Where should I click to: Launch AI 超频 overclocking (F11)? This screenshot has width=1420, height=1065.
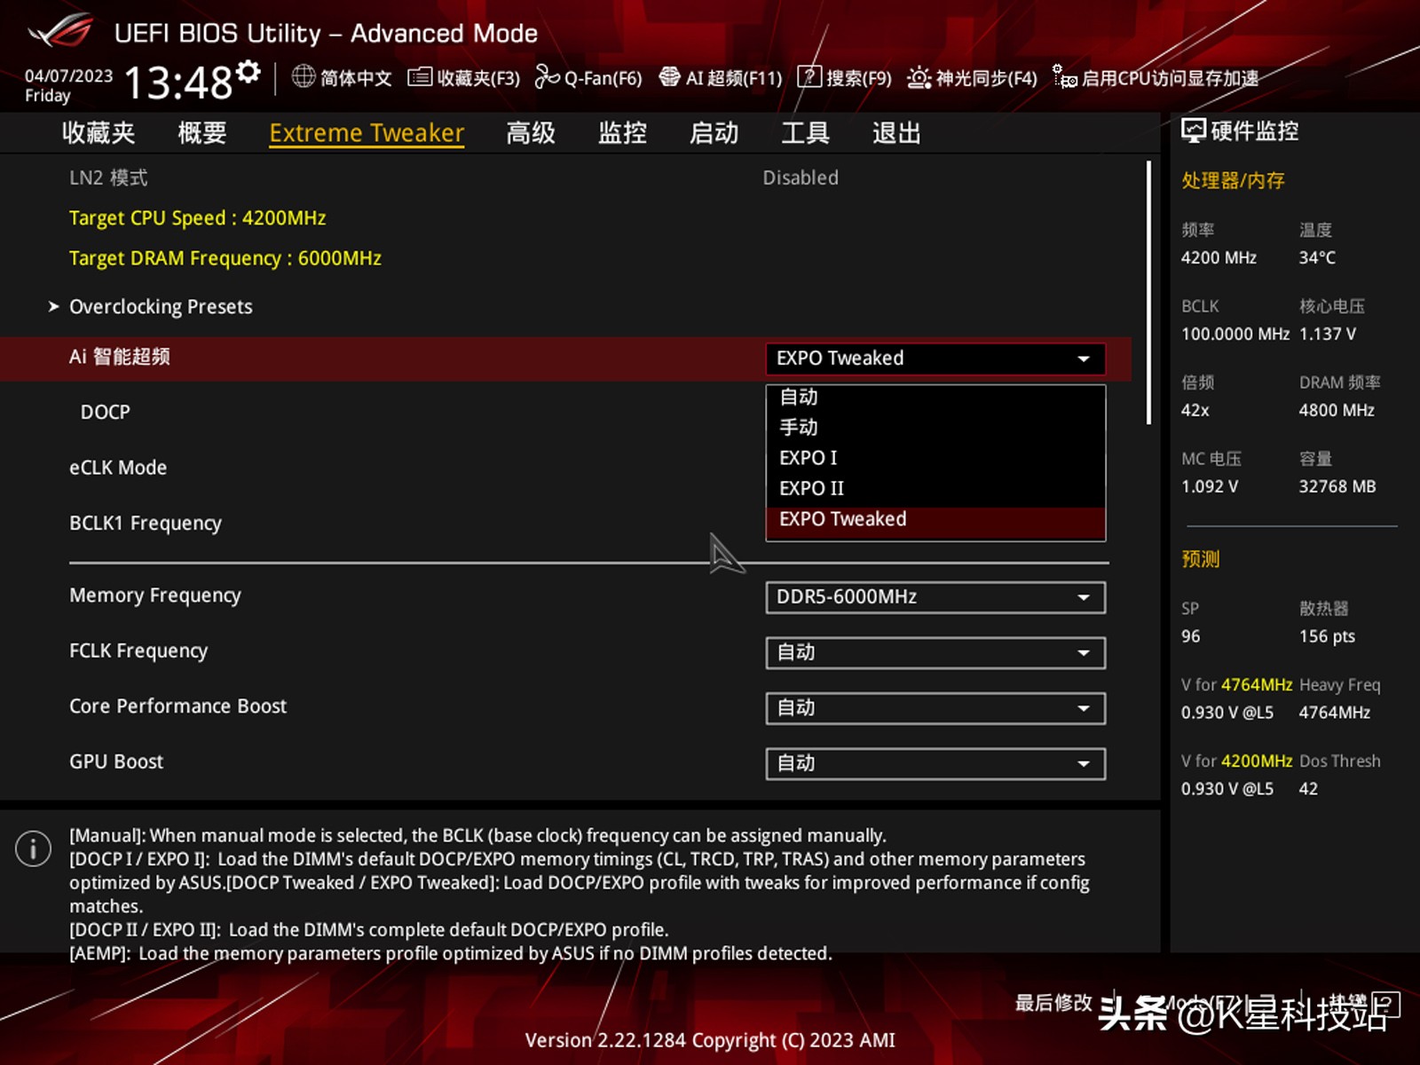(x=723, y=78)
